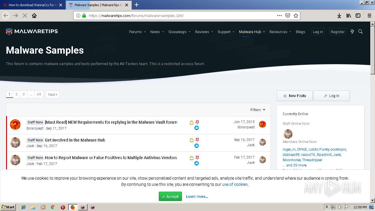The height and width of the screenshot is (211, 375).
Task: Expand the Support dropdown arrow
Action: (x=233, y=32)
